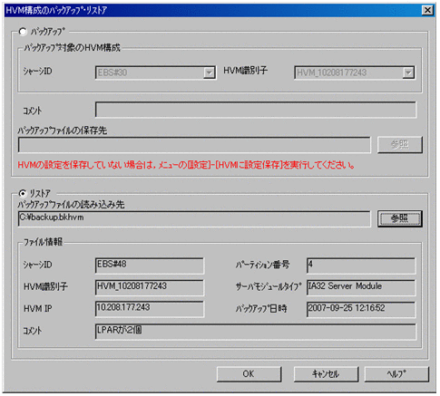This screenshot has width=440, height=396.
Task: Open the HVM識別子 dropdown arrow
Action: [x=408, y=72]
